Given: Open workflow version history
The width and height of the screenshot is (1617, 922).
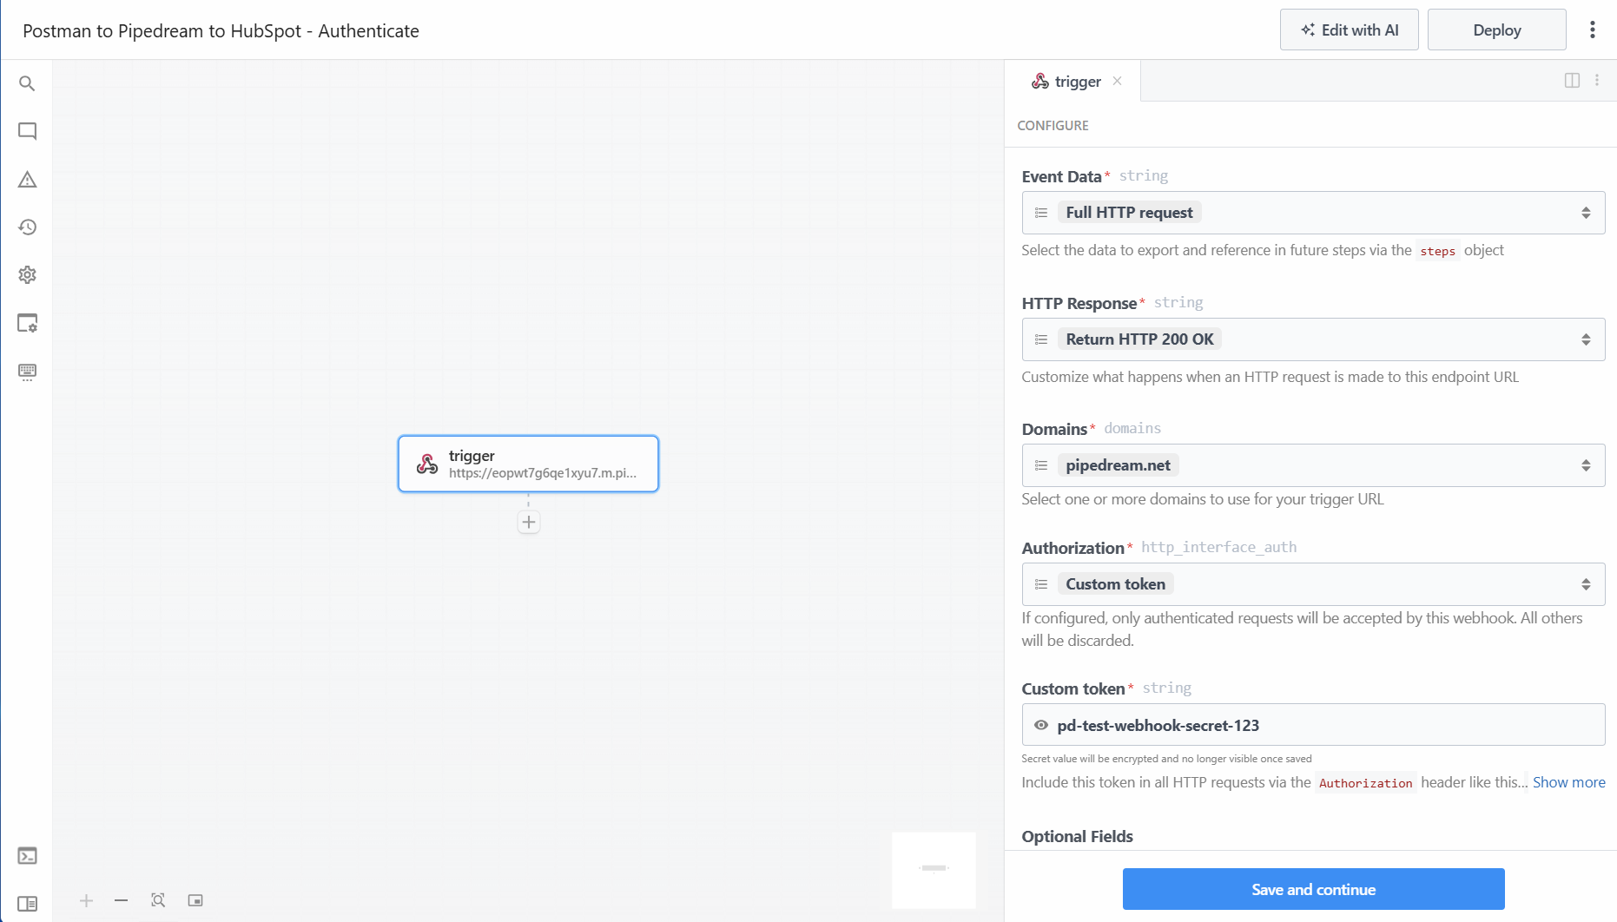Looking at the screenshot, I should coord(27,227).
